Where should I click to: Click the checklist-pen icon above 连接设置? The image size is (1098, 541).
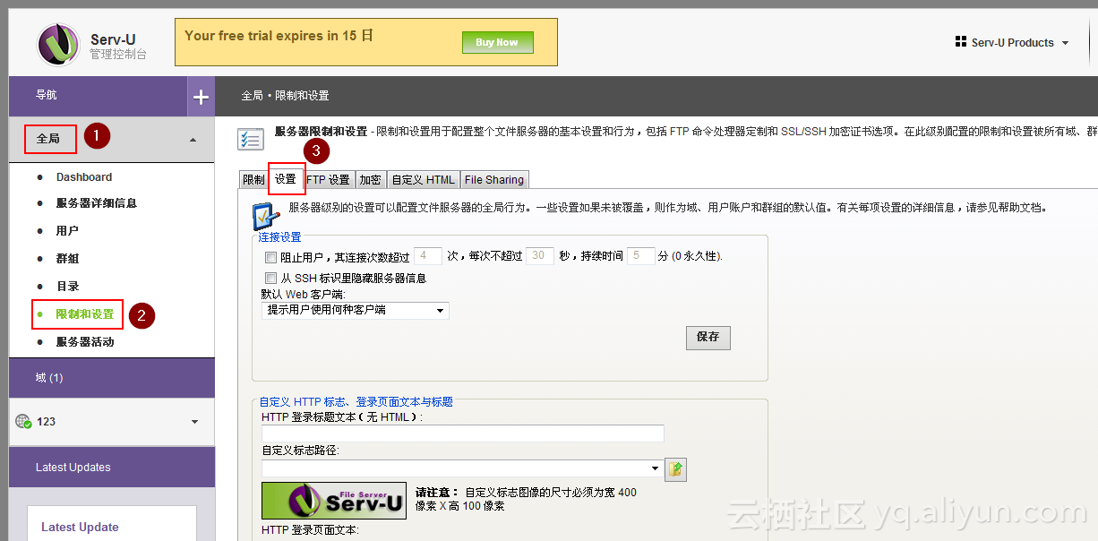[x=265, y=215]
